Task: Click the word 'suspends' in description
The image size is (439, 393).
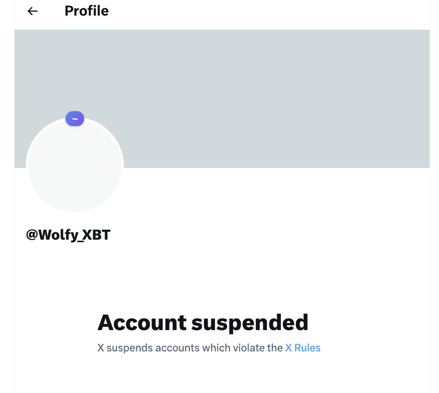Action: [130, 348]
